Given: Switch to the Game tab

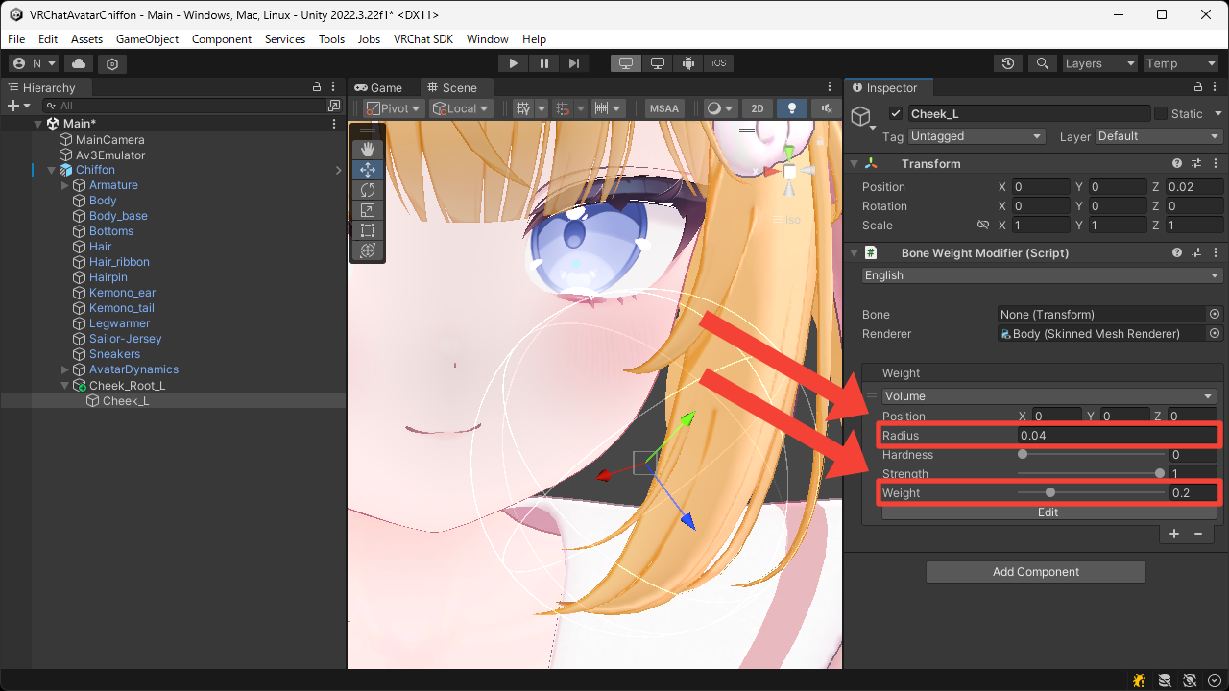Looking at the screenshot, I should tap(382, 86).
